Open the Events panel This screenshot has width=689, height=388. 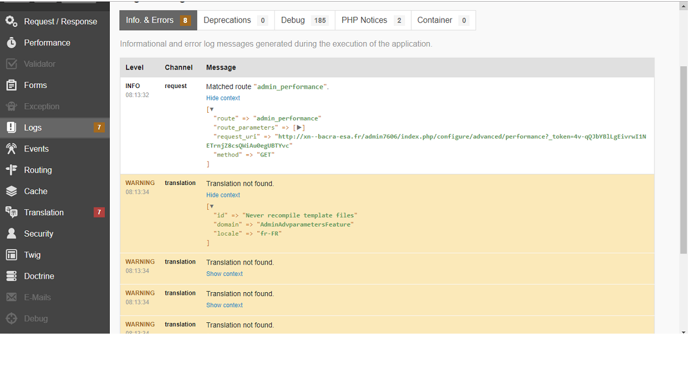(55, 149)
